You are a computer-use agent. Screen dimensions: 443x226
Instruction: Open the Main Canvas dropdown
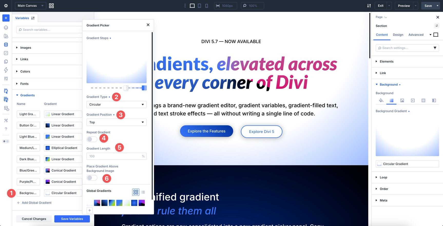tap(31, 6)
